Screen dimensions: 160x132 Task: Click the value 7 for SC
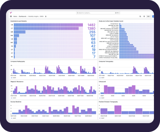(94, 57)
